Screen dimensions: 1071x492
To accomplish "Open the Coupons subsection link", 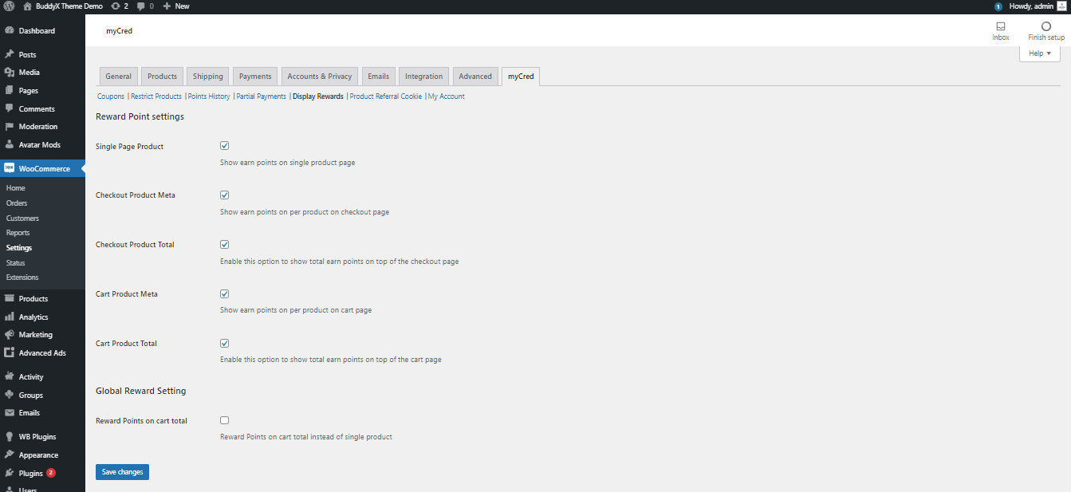I will (111, 96).
